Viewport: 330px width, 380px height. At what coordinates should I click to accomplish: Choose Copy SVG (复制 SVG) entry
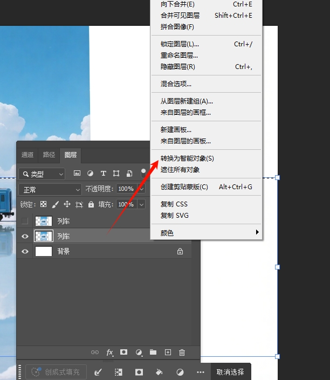click(206, 216)
